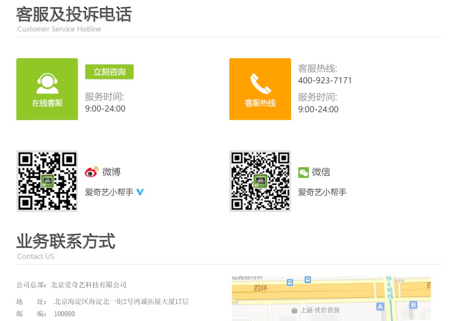Click the 立刻咨询 button
Screen dimensions: 452x321
pyautogui.click(x=109, y=72)
